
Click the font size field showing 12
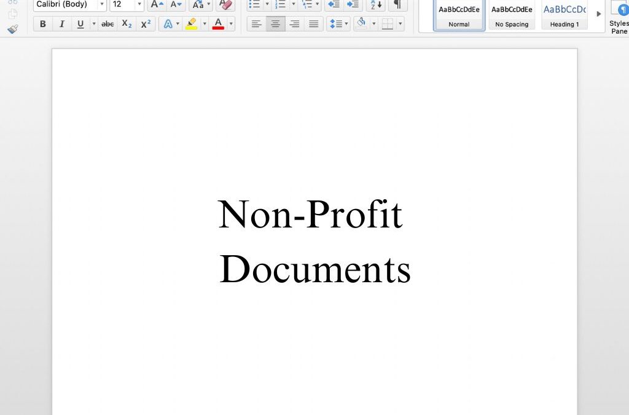[x=122, y=4]
